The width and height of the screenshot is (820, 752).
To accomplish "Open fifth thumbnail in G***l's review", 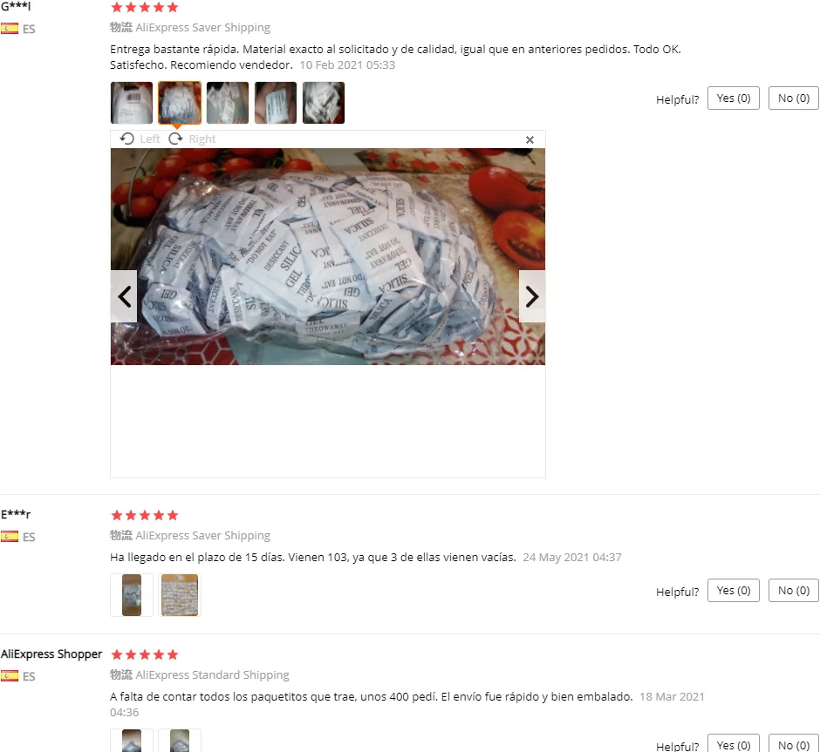I will (x=324, y=103).
